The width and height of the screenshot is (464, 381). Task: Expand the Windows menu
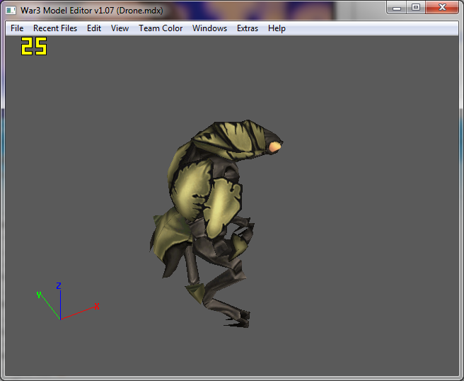tap(209, 28)
